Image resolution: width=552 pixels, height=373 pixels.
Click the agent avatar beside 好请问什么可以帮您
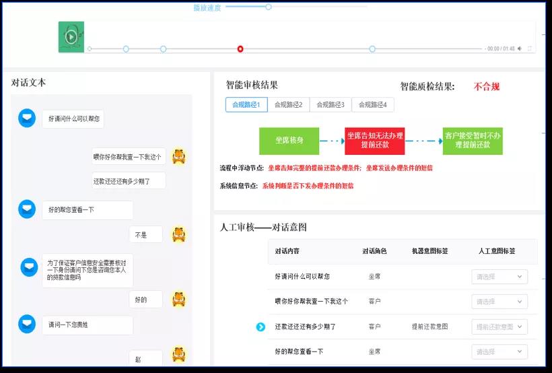click(27, 118)
